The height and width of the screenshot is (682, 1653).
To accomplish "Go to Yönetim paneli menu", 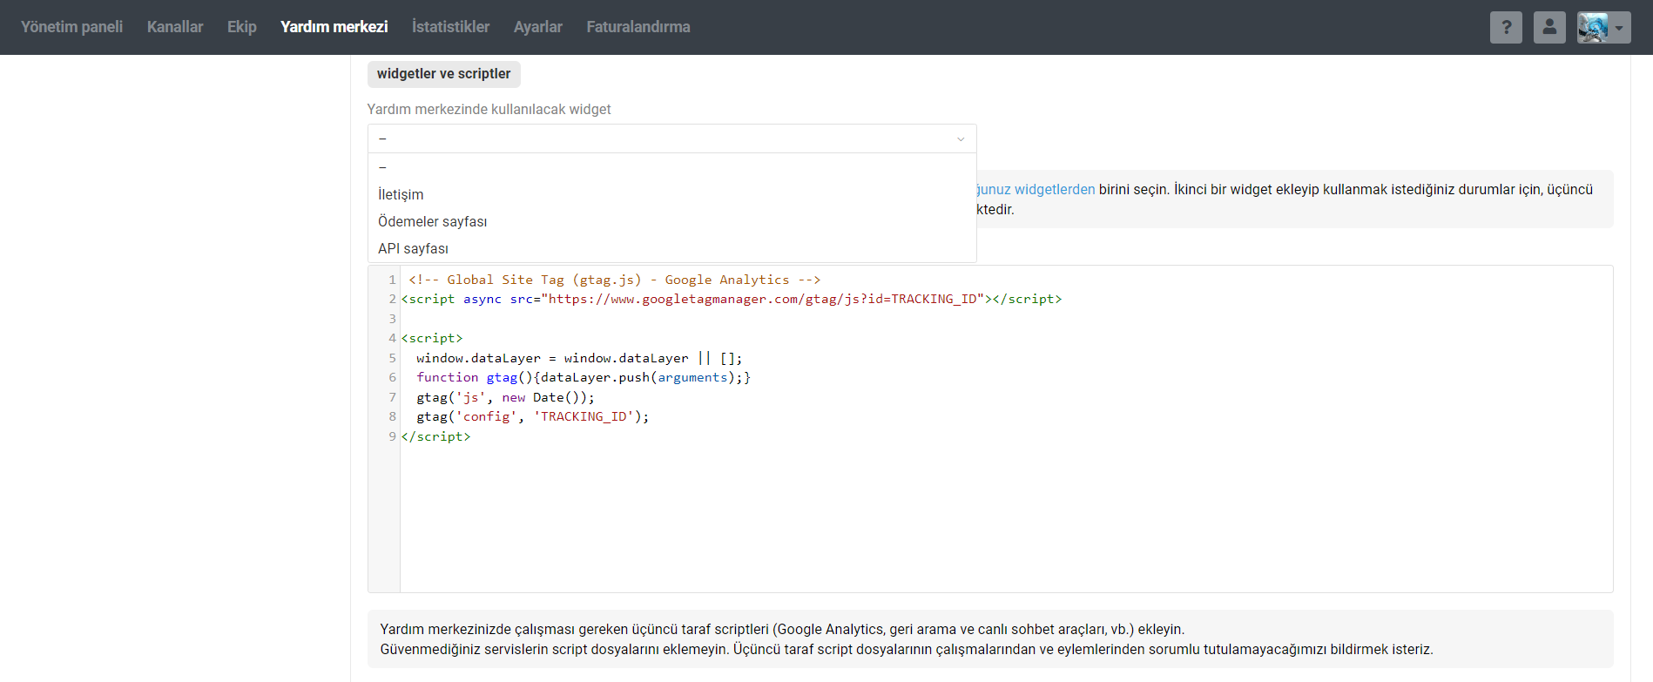I will pos(71,27).
